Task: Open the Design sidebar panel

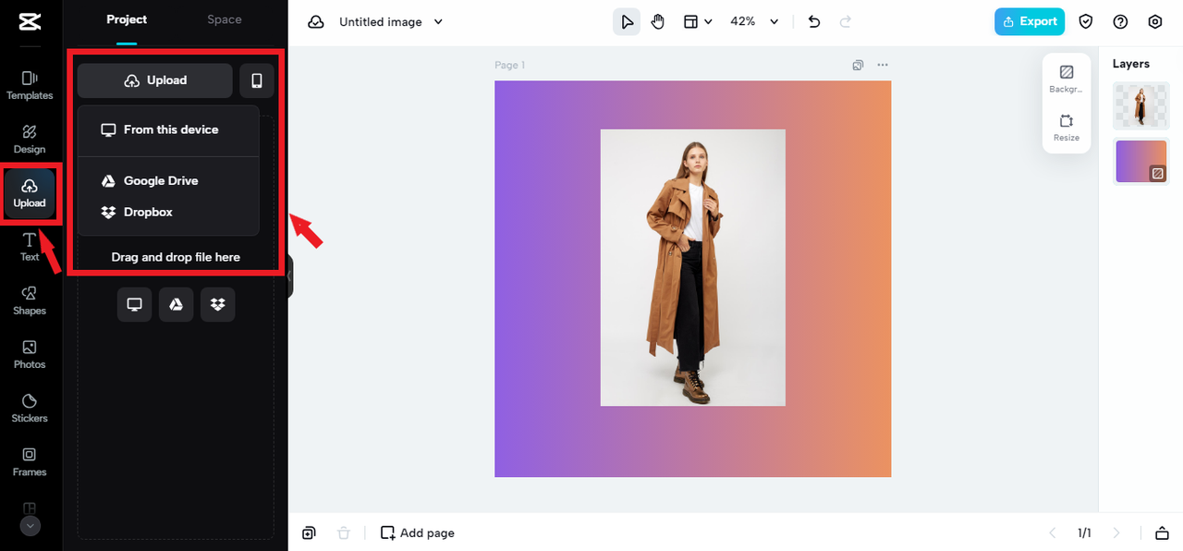Action: click(x=30, y=140)
